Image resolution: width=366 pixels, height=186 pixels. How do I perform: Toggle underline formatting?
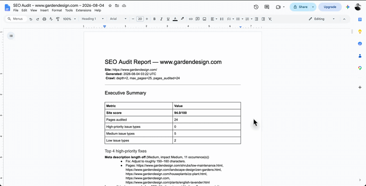point(168,19)
